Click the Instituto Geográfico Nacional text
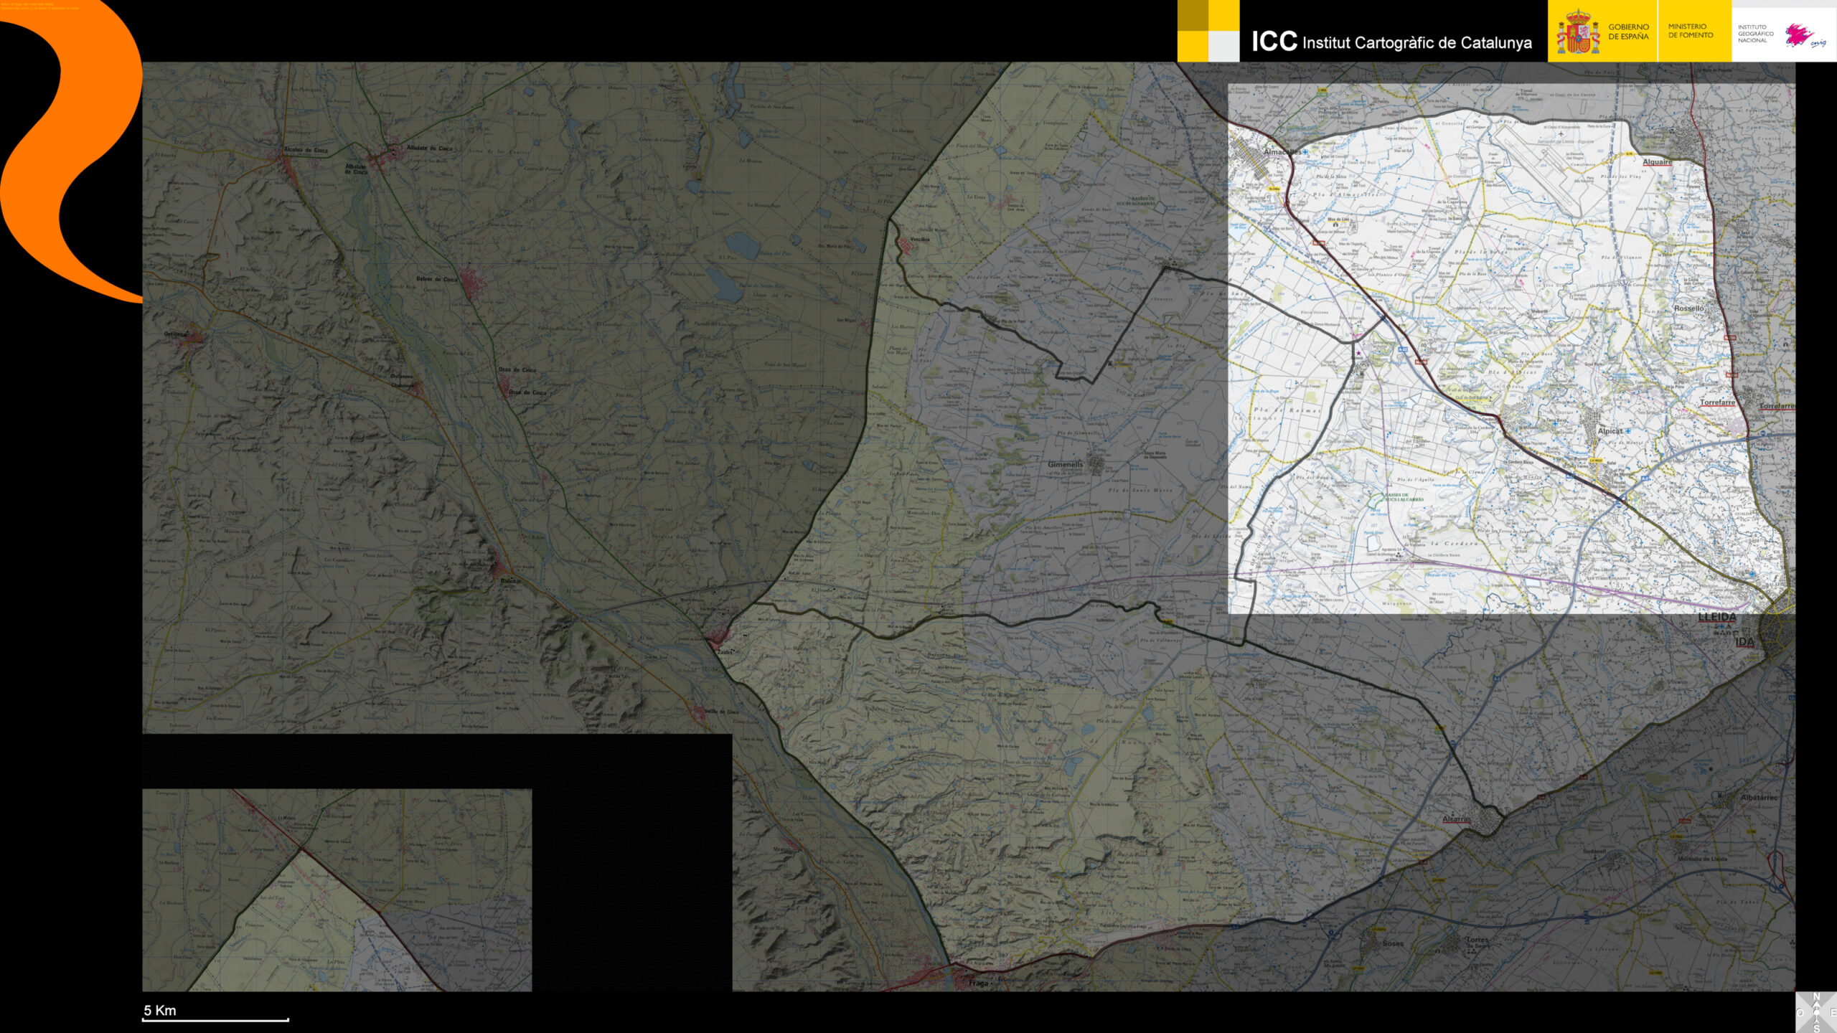 coord(1755,34)
